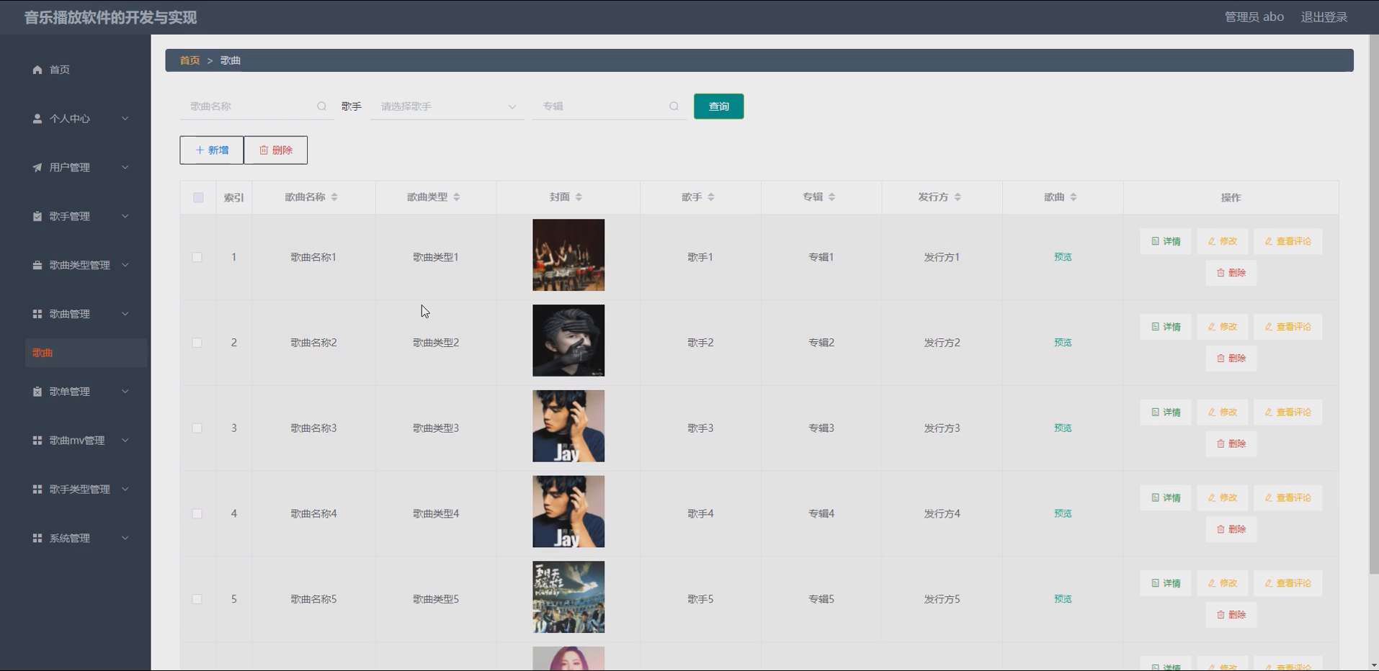1379x671 pixels.
Task: Toggle the select-all checkbox in table header
Action: tap(198, 198)
